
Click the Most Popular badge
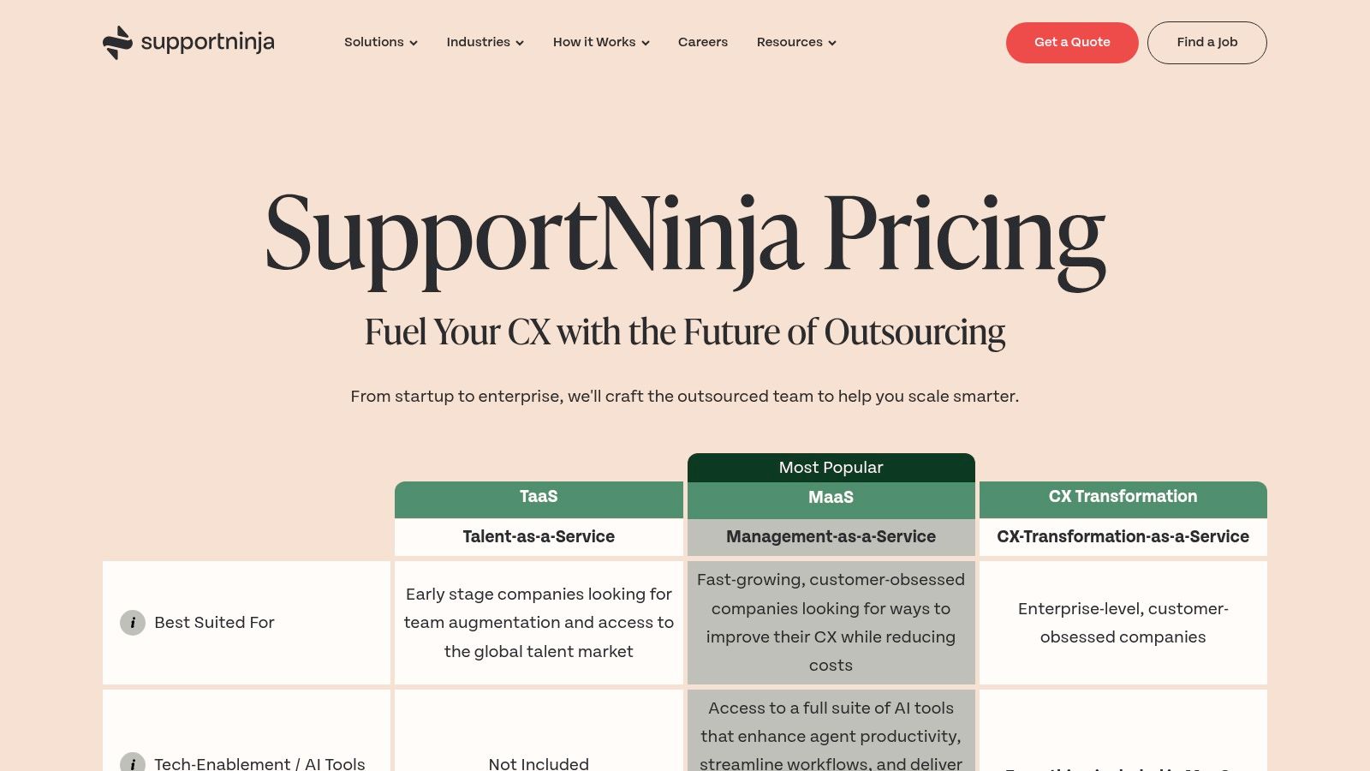(830, 468)
